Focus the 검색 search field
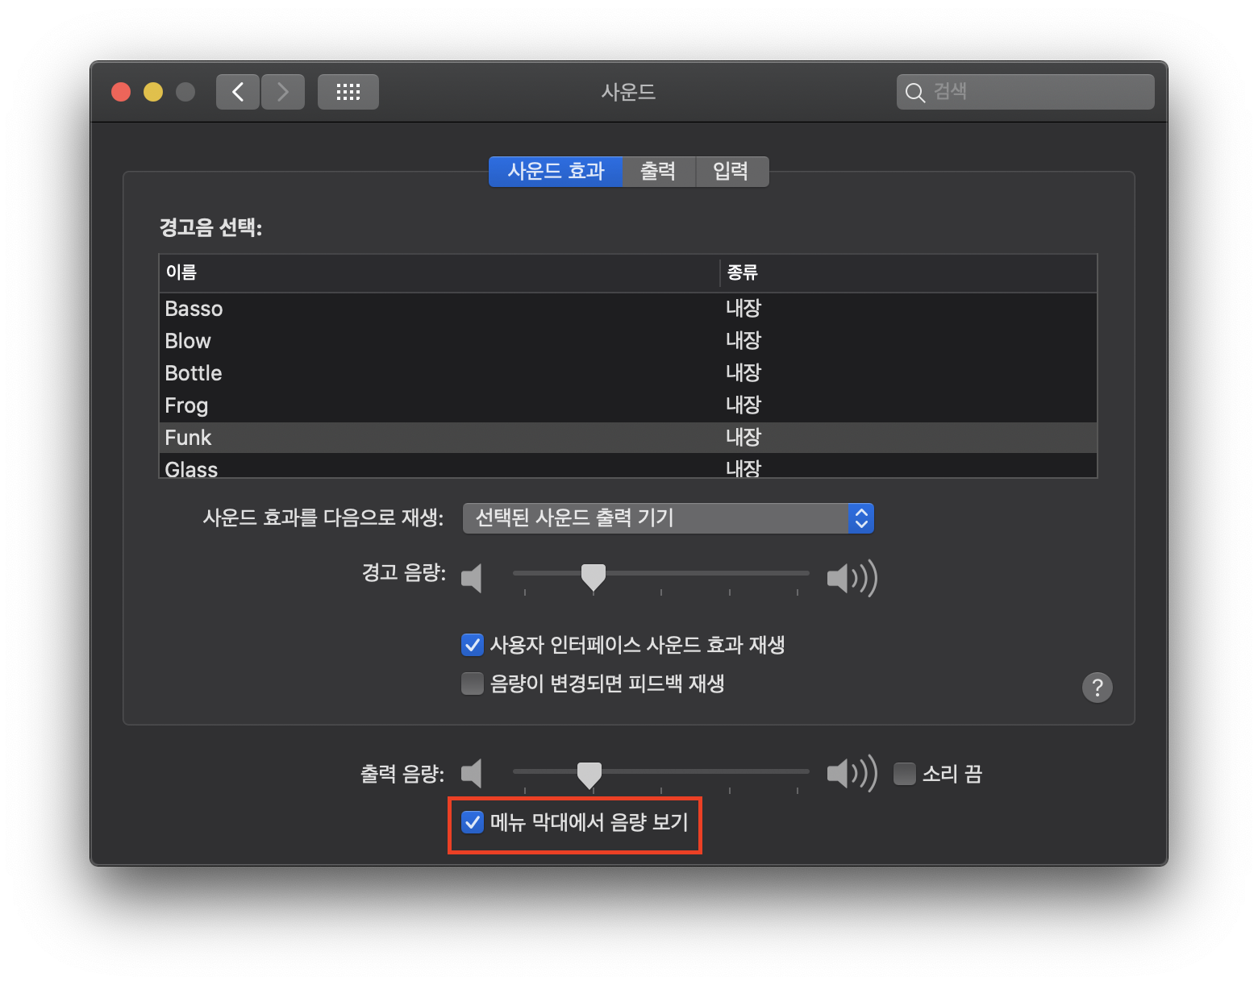Screen dimensions: 1258x985 (1026, 92)
